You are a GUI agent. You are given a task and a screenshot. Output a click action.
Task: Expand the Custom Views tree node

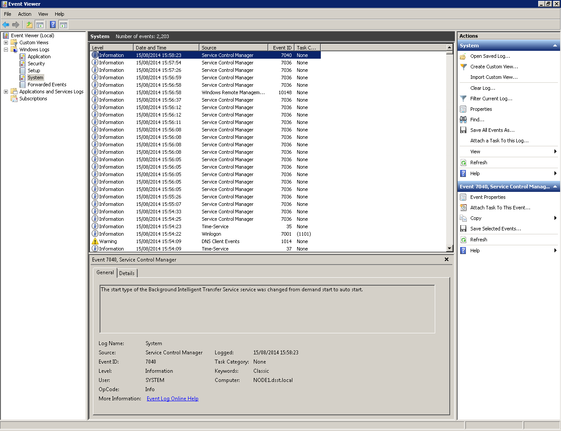click(x=6, y=42)
